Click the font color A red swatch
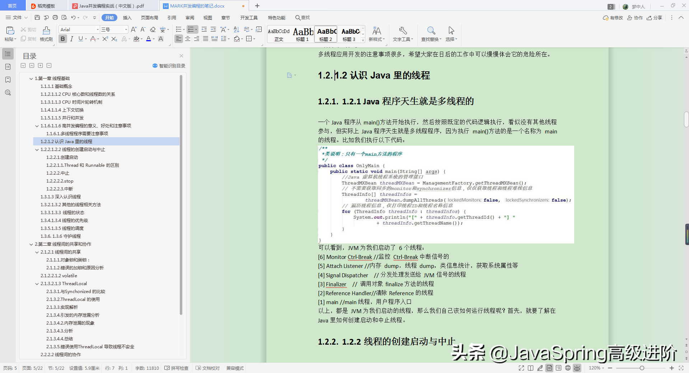This screenshot has width=689, height=373. tap(149, 39)
